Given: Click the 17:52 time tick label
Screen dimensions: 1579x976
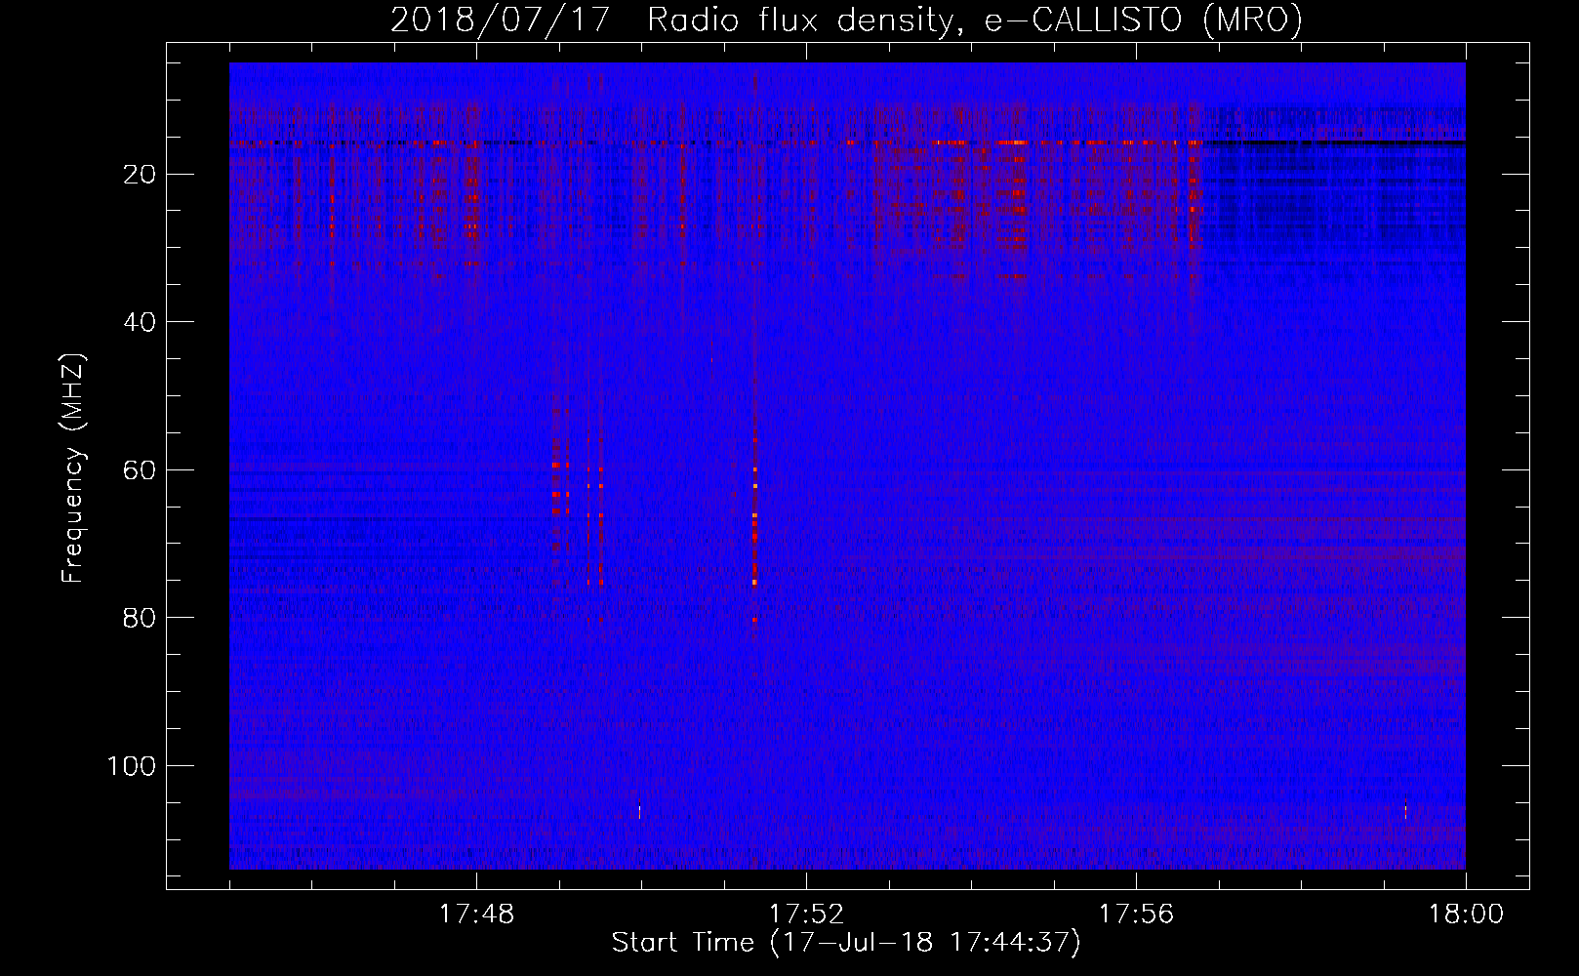Looking at the screenshot, I should (806, 915).
